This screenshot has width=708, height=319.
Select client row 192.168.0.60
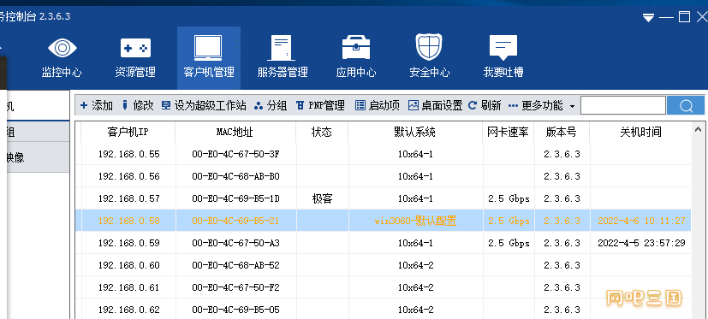pyautogui.click(x=383, y=265)
